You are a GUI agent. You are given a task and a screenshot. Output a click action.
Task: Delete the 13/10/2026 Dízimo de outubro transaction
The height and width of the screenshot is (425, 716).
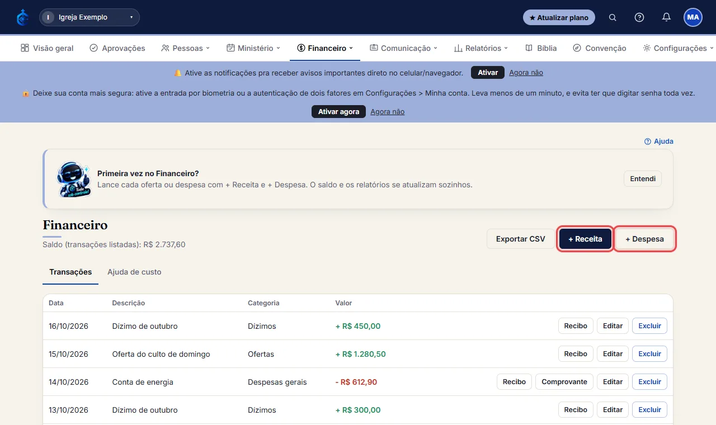coord(649,410)
